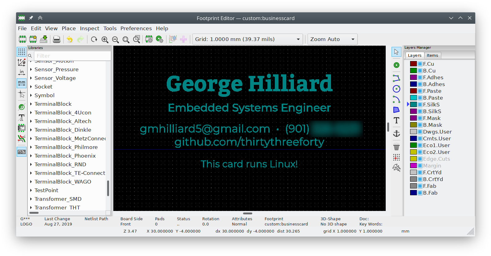Expand the TestPoint library
Viewport: 491px width, 256px height.
click(31, 190)
